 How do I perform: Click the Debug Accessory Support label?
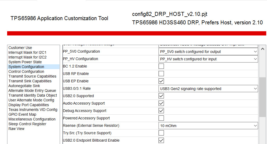click(x=85, y=111)
